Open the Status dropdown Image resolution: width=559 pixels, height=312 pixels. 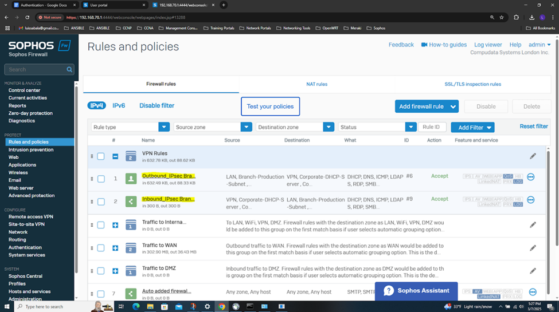tap(377, 127)
